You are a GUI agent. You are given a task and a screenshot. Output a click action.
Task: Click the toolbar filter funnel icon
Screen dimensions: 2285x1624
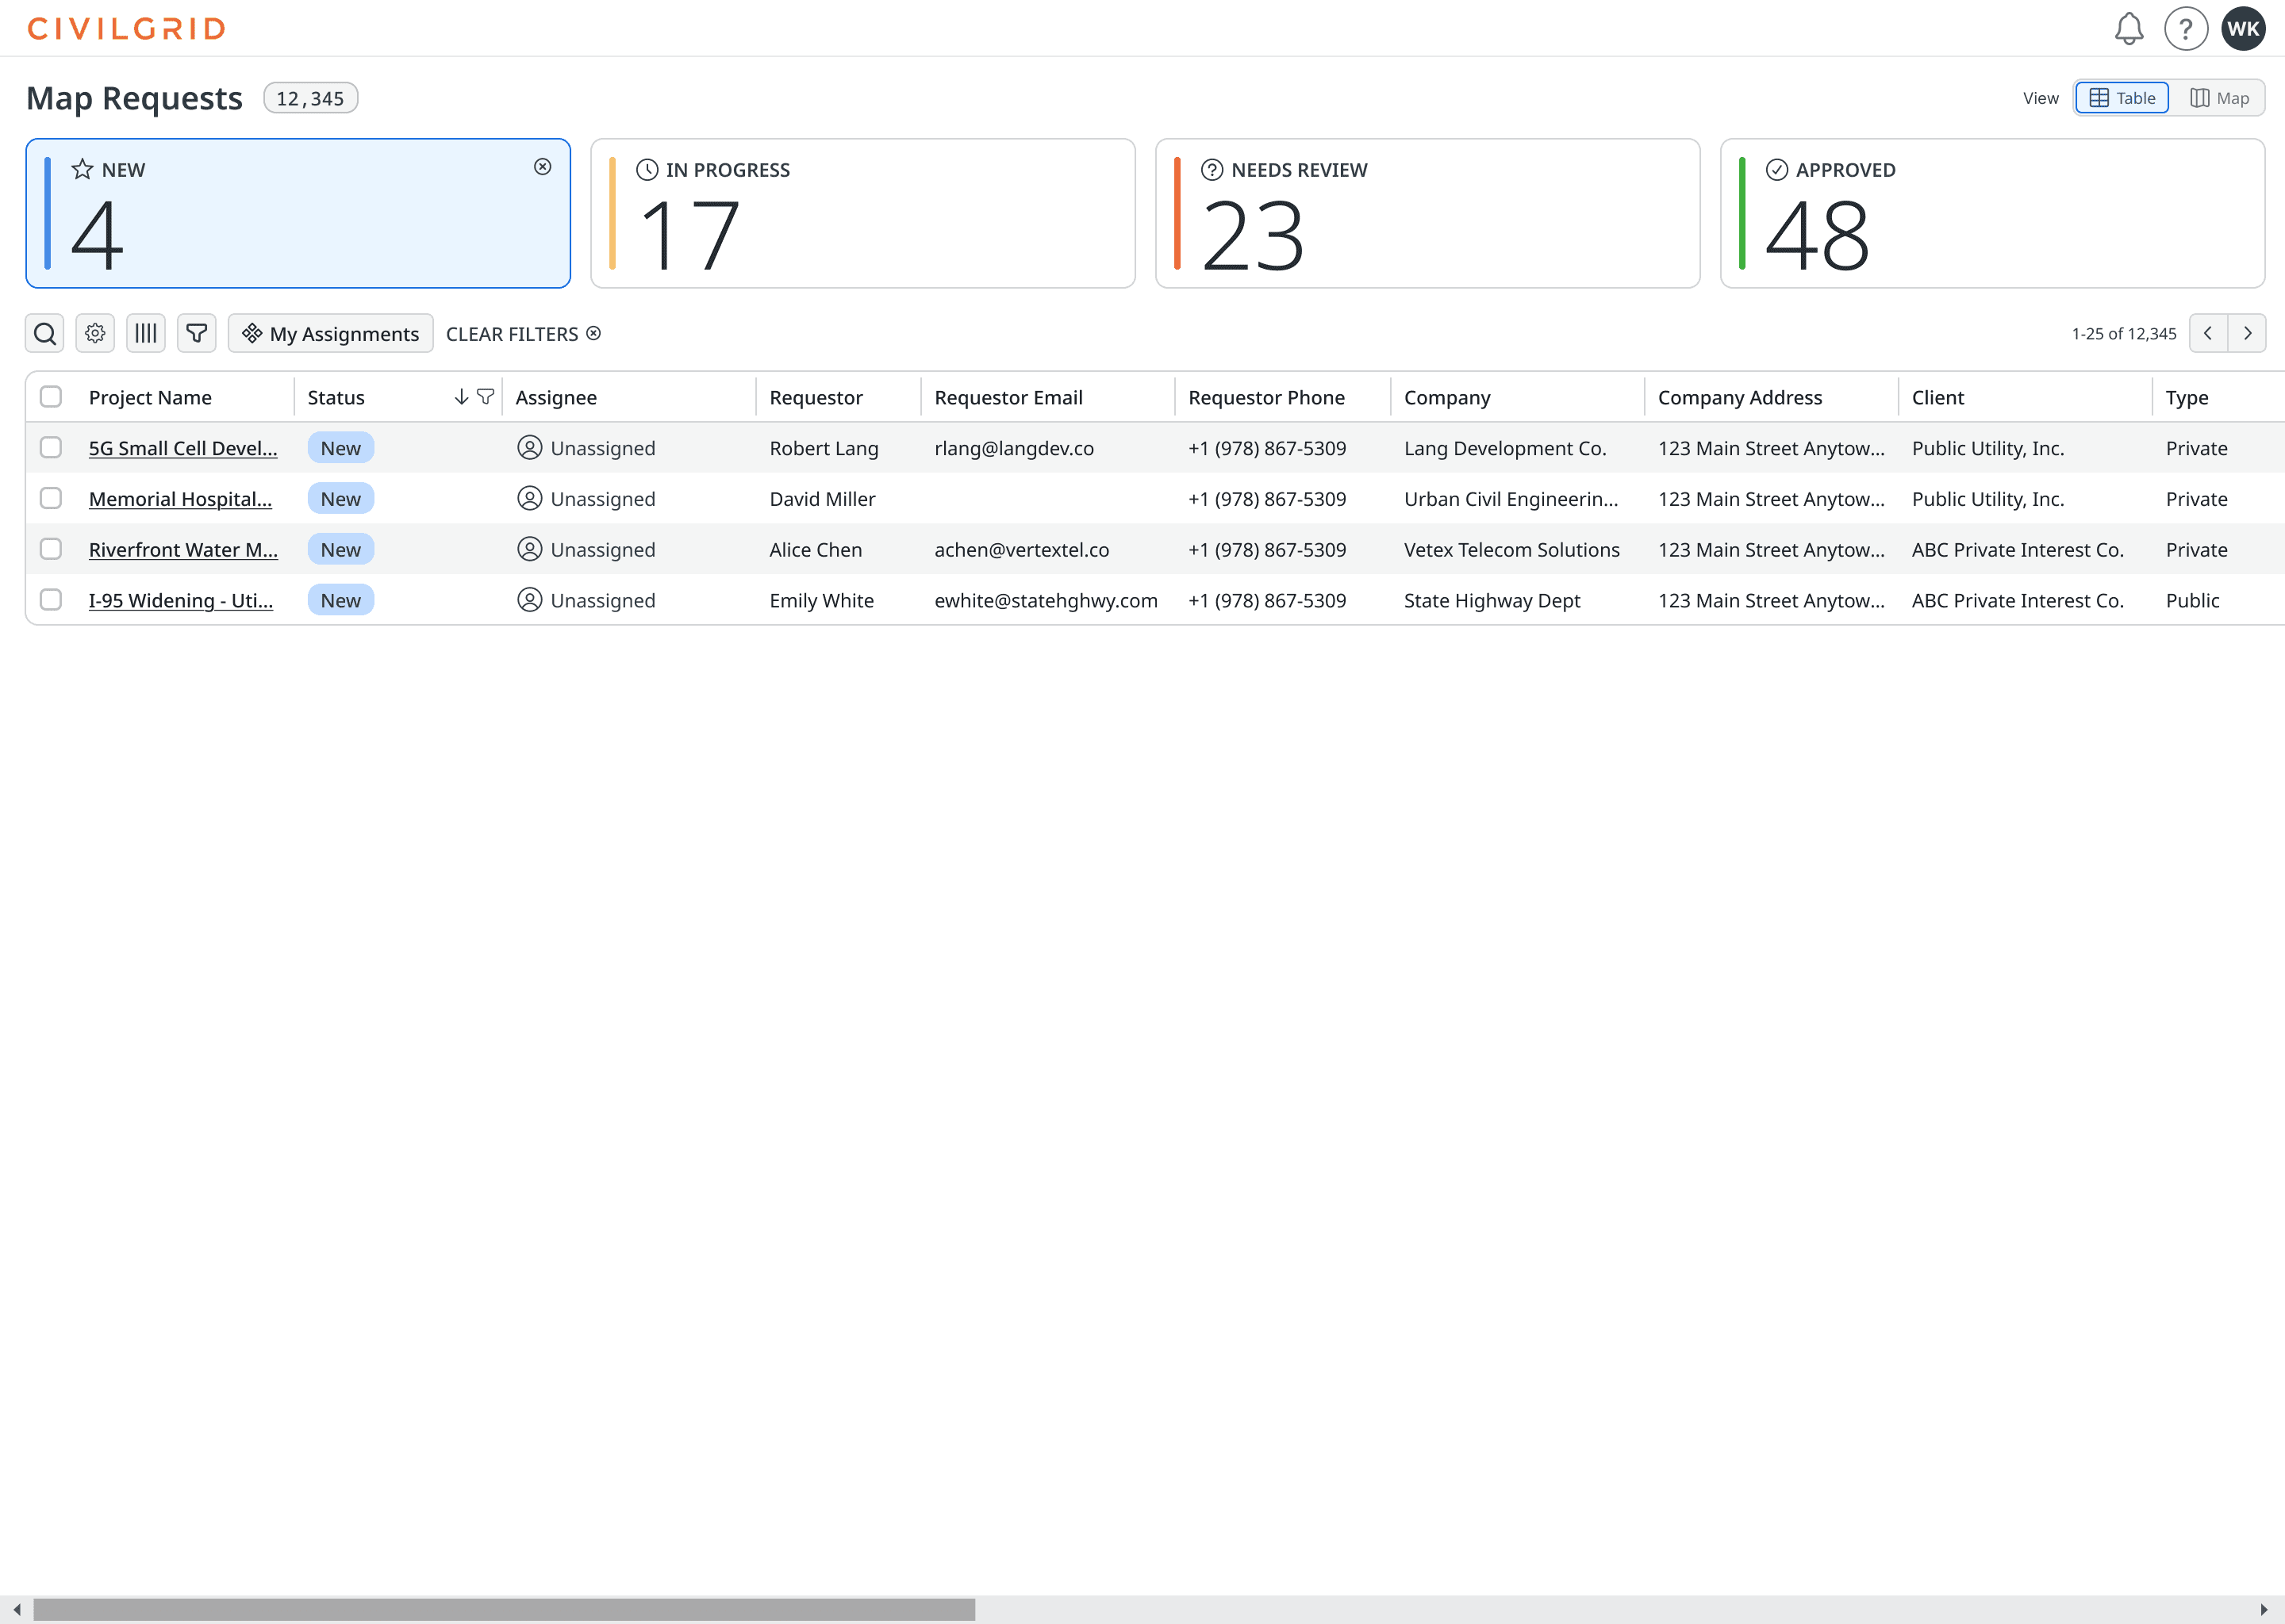pyautogui.click(x=197, y=333)
